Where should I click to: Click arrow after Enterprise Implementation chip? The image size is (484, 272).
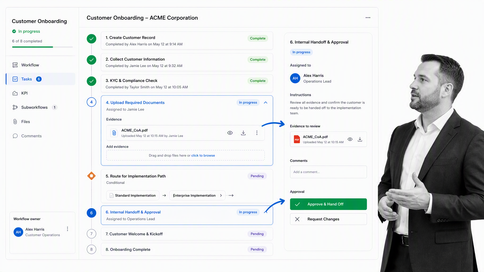click(x=231, y=195)
